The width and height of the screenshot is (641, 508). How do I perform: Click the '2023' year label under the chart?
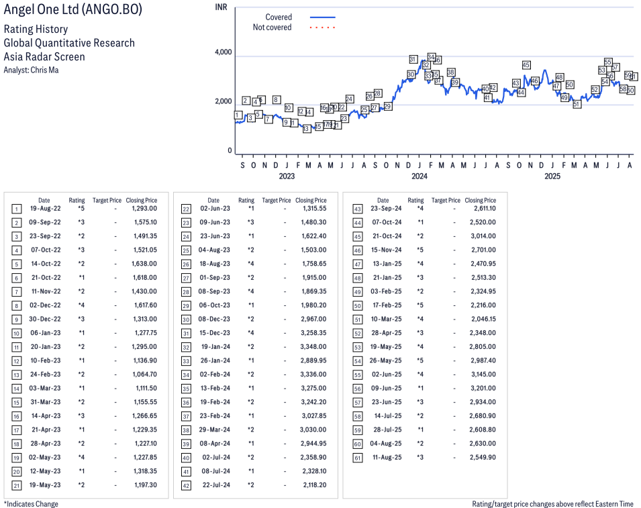coord(287,176)
